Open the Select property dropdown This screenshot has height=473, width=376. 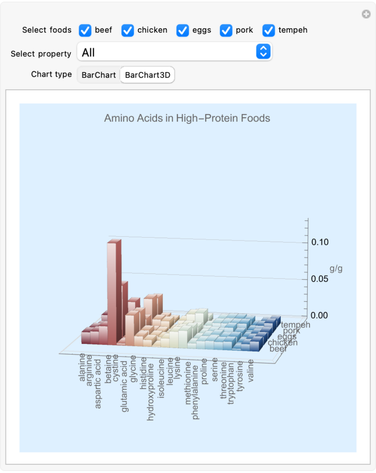click(174, 52)
